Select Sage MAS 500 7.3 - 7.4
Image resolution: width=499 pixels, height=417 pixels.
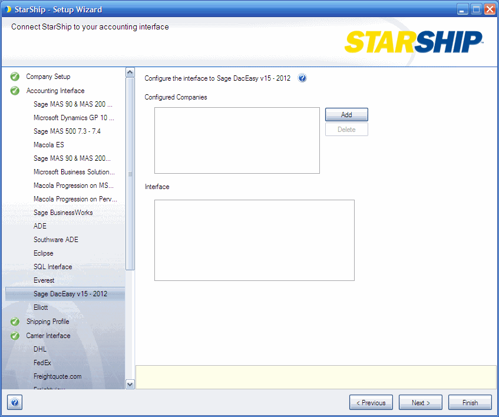point(67,131)
